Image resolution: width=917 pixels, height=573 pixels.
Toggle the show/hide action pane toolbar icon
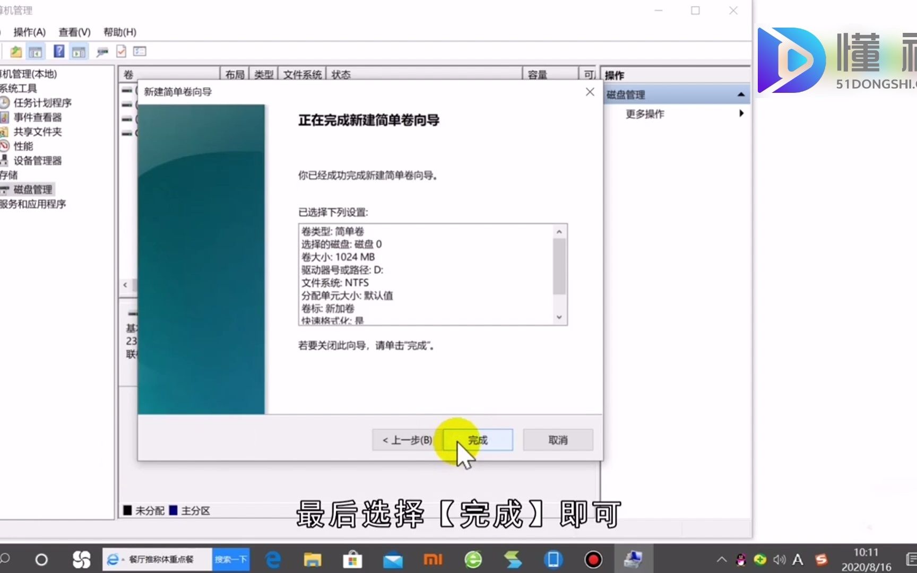[x=79, y=51]
